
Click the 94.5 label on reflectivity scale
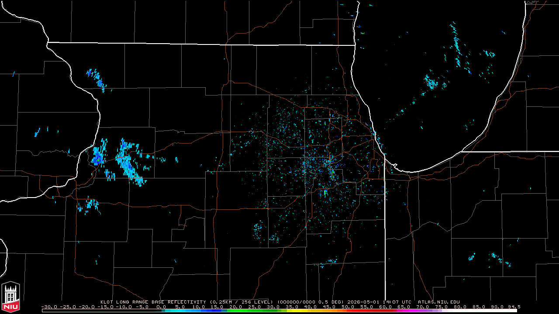(514, 307)
